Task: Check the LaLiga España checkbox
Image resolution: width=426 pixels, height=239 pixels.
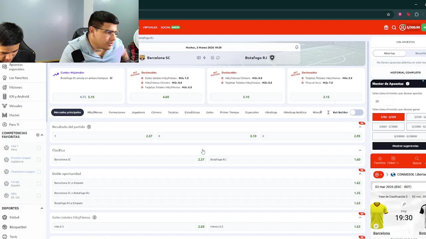Action: coord(39,184)
